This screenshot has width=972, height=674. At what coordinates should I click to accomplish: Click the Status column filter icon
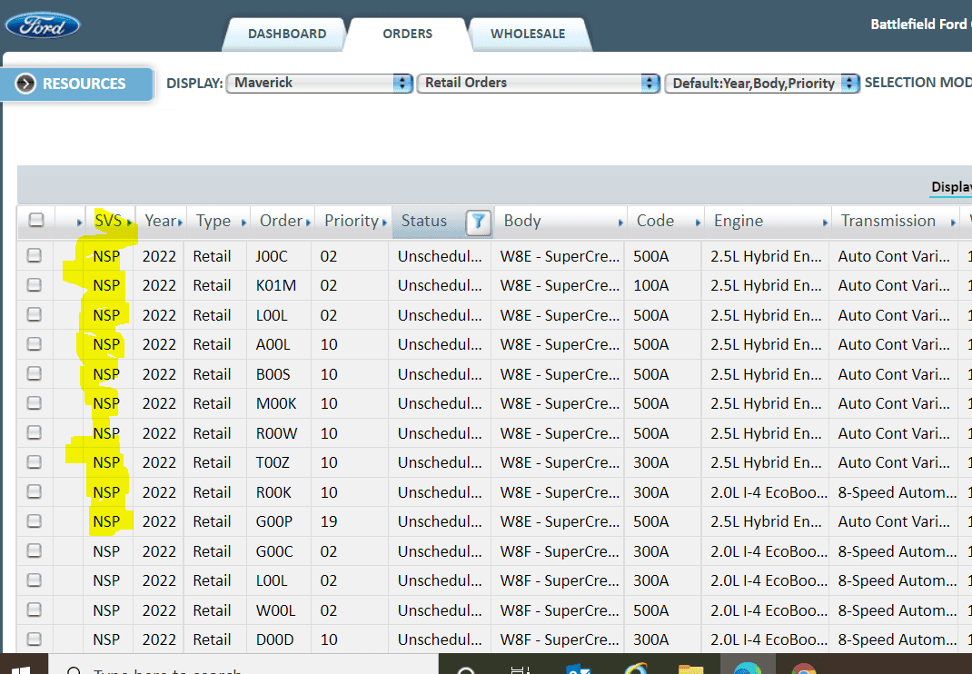tap(478, 222)
